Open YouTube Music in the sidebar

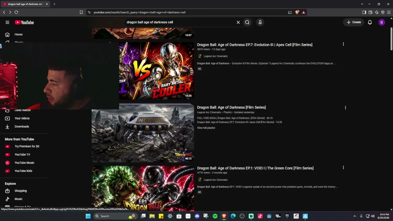click(x=23, y=163)
